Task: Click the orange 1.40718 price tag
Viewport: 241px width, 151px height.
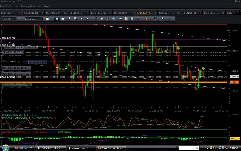Action: [x=234, y=82]
